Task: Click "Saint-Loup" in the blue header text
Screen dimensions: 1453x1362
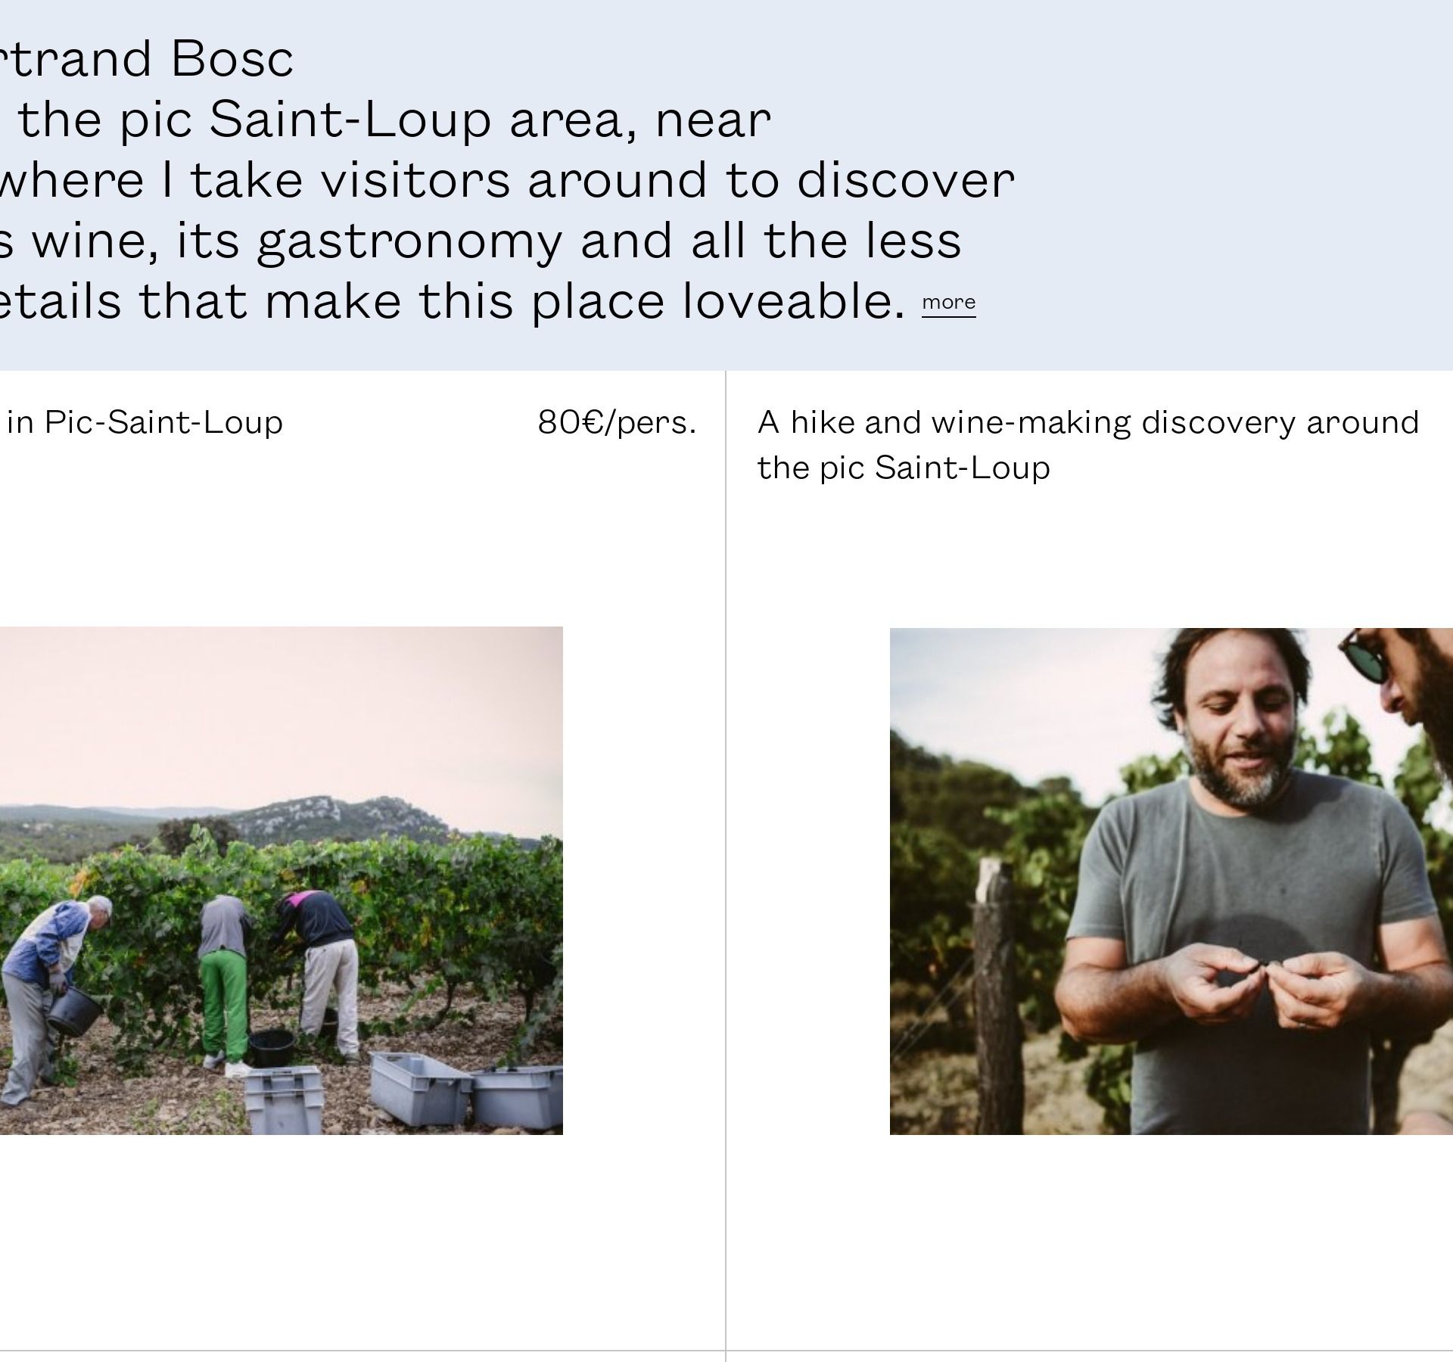Action: click(x=350, y=120)
